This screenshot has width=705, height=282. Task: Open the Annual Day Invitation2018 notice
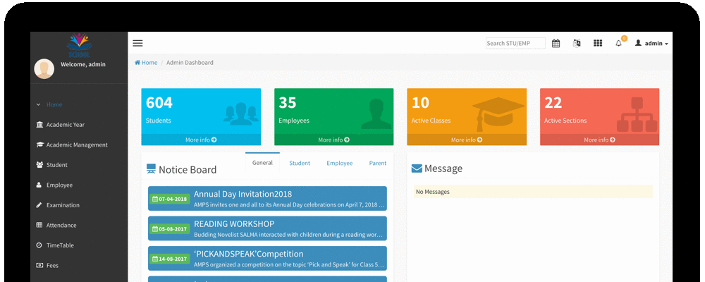tap(243, 194)
